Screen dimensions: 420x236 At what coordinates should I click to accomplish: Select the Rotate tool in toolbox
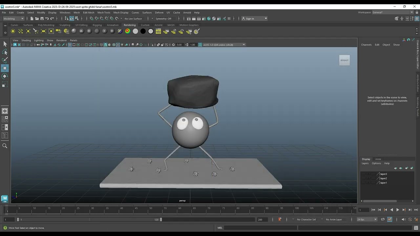[x=5, y=76]
